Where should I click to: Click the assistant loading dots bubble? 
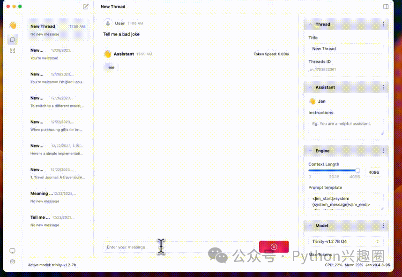click(x=111, y=68)
